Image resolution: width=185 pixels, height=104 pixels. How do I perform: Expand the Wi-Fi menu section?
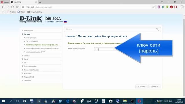coord(26,63)
